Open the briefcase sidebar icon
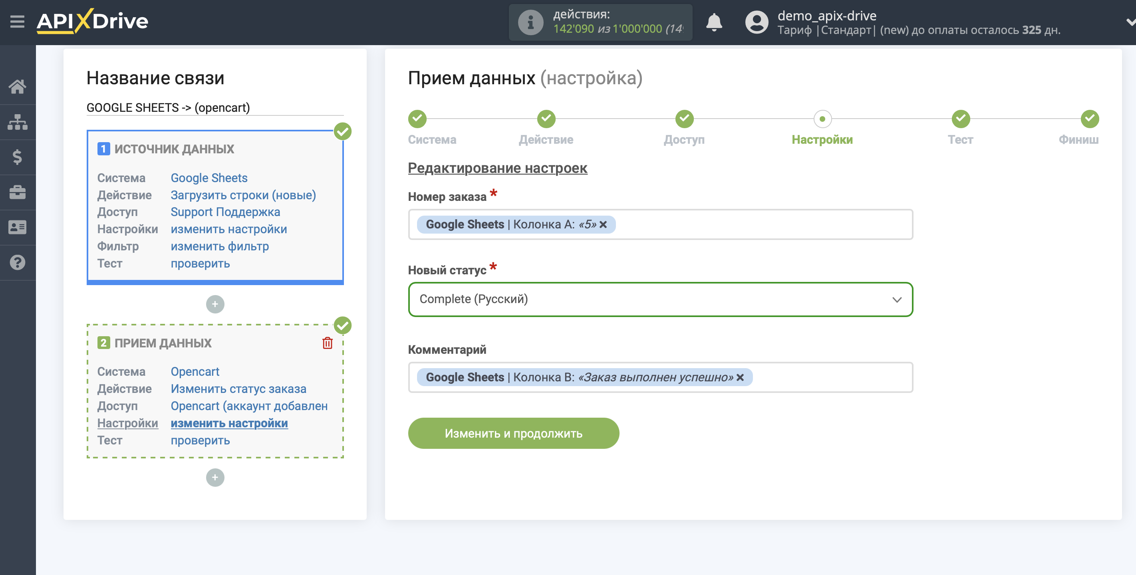The width and height of the screenshot is (1136, 575). coord(18,192)
